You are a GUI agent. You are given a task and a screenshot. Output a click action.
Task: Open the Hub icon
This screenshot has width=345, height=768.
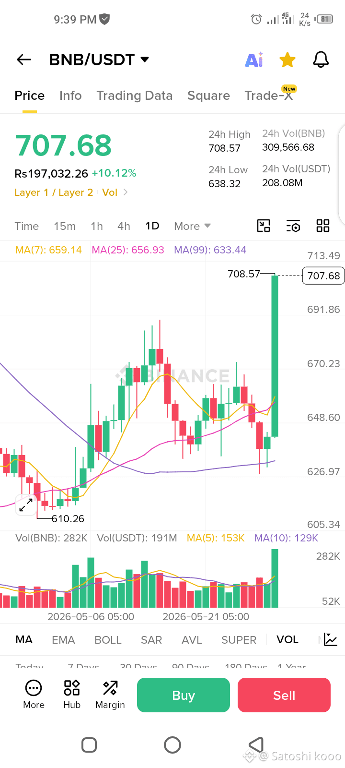(x=72, y=695)
